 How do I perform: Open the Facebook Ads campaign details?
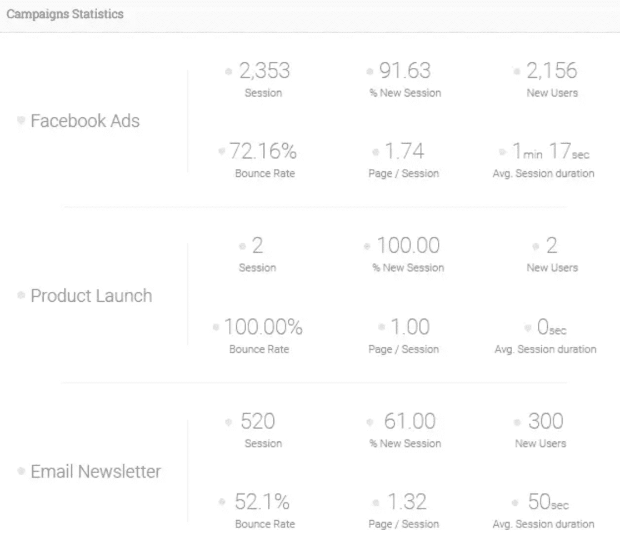coord(84,121)
